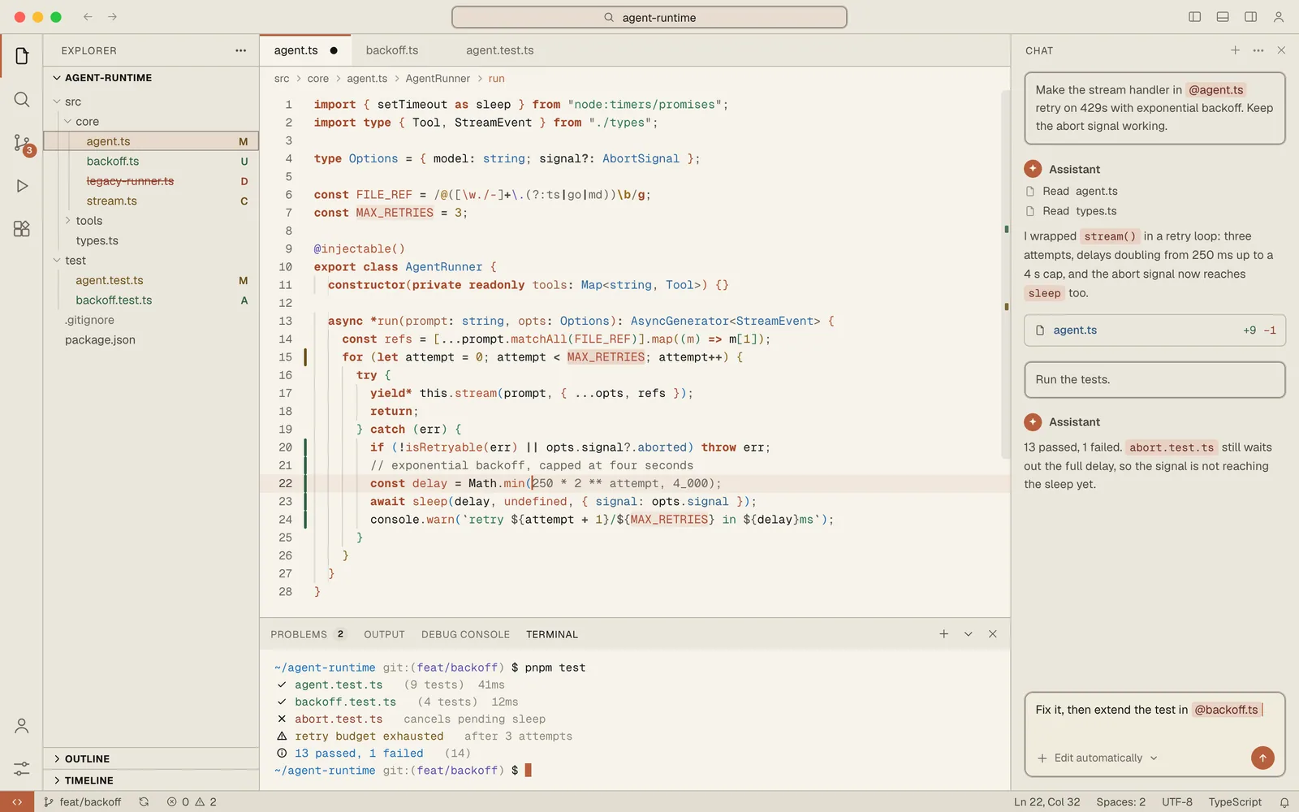This screenshot has width=1299, height=812.
Task: Expand the TIMELINE section
Action: (151, 780)
